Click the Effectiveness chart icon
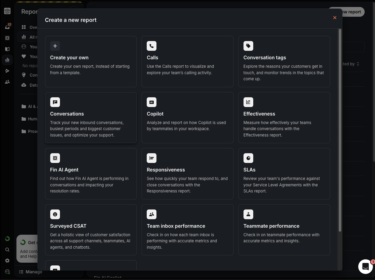This screenshot has height=280, width=375. point(248,102)
